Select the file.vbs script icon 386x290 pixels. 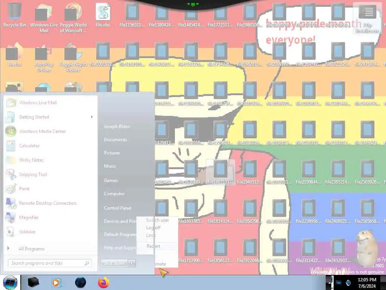(103, 15)
